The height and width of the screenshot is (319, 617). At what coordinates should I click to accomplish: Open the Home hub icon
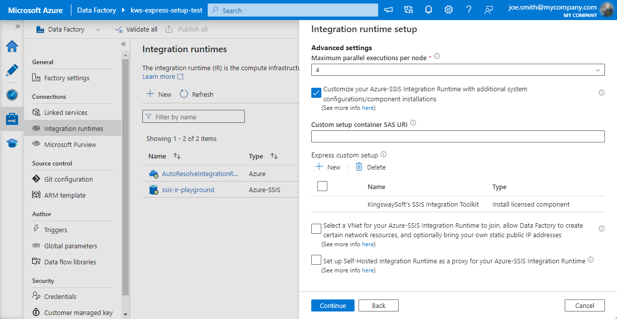pos(12,46)
